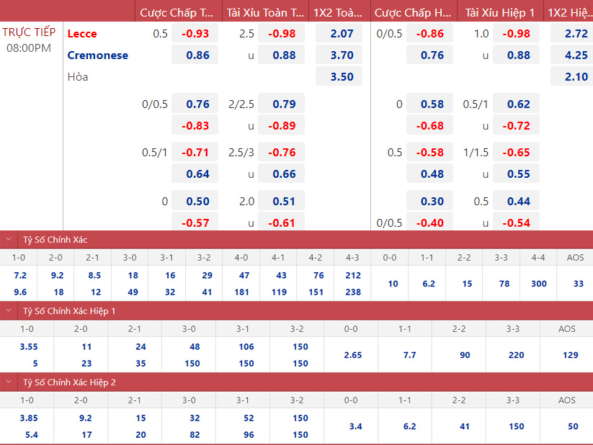
Task: Pick first-half draw odds 2.10
Action: point(576,77)
